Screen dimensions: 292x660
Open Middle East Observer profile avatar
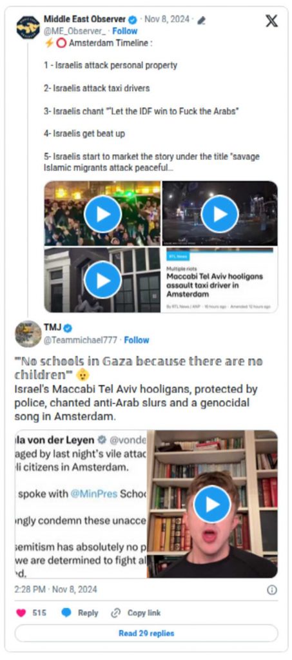tap(28, 27)
